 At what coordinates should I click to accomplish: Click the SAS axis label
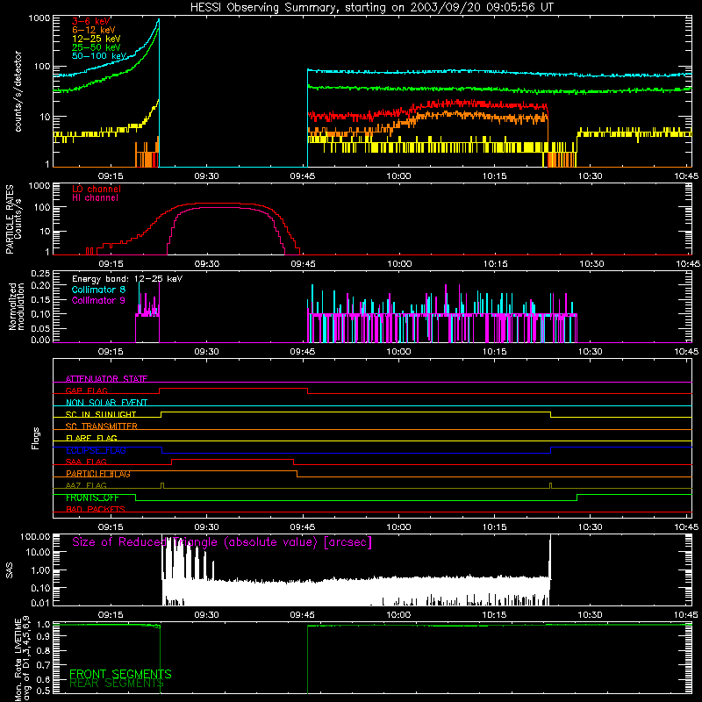coord(9,570)
